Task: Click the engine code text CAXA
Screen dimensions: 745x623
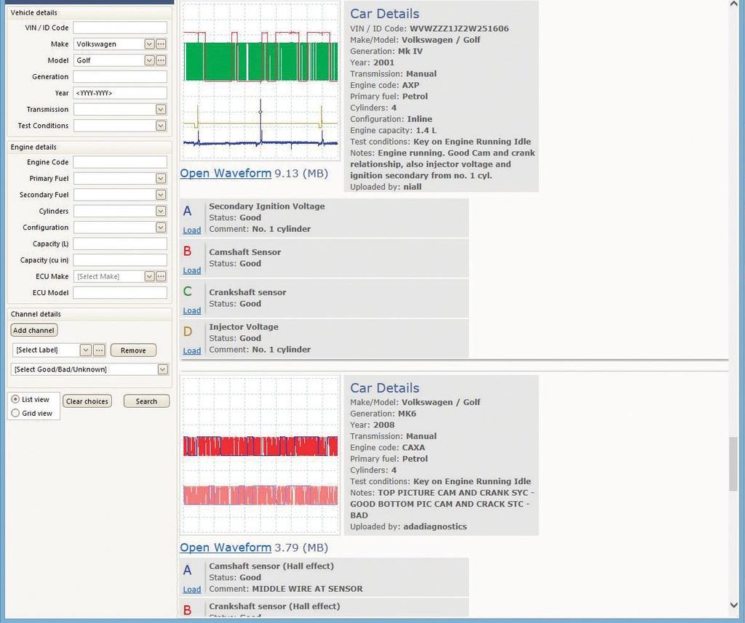Action: [x=413, y=447]
